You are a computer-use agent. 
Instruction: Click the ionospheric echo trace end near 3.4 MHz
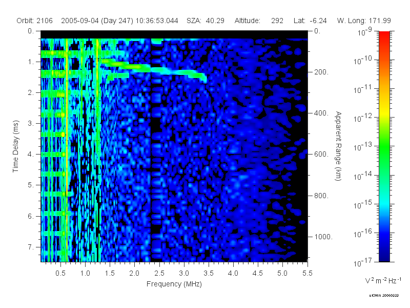(204, 78)
